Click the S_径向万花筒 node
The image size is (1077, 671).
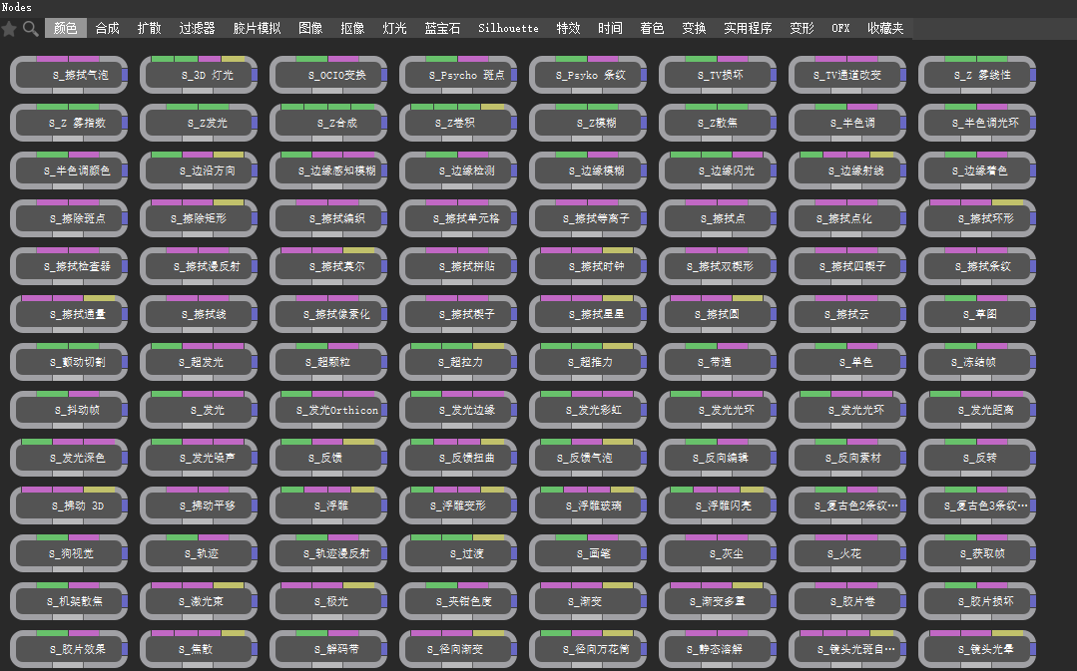(x=588, y=649)
